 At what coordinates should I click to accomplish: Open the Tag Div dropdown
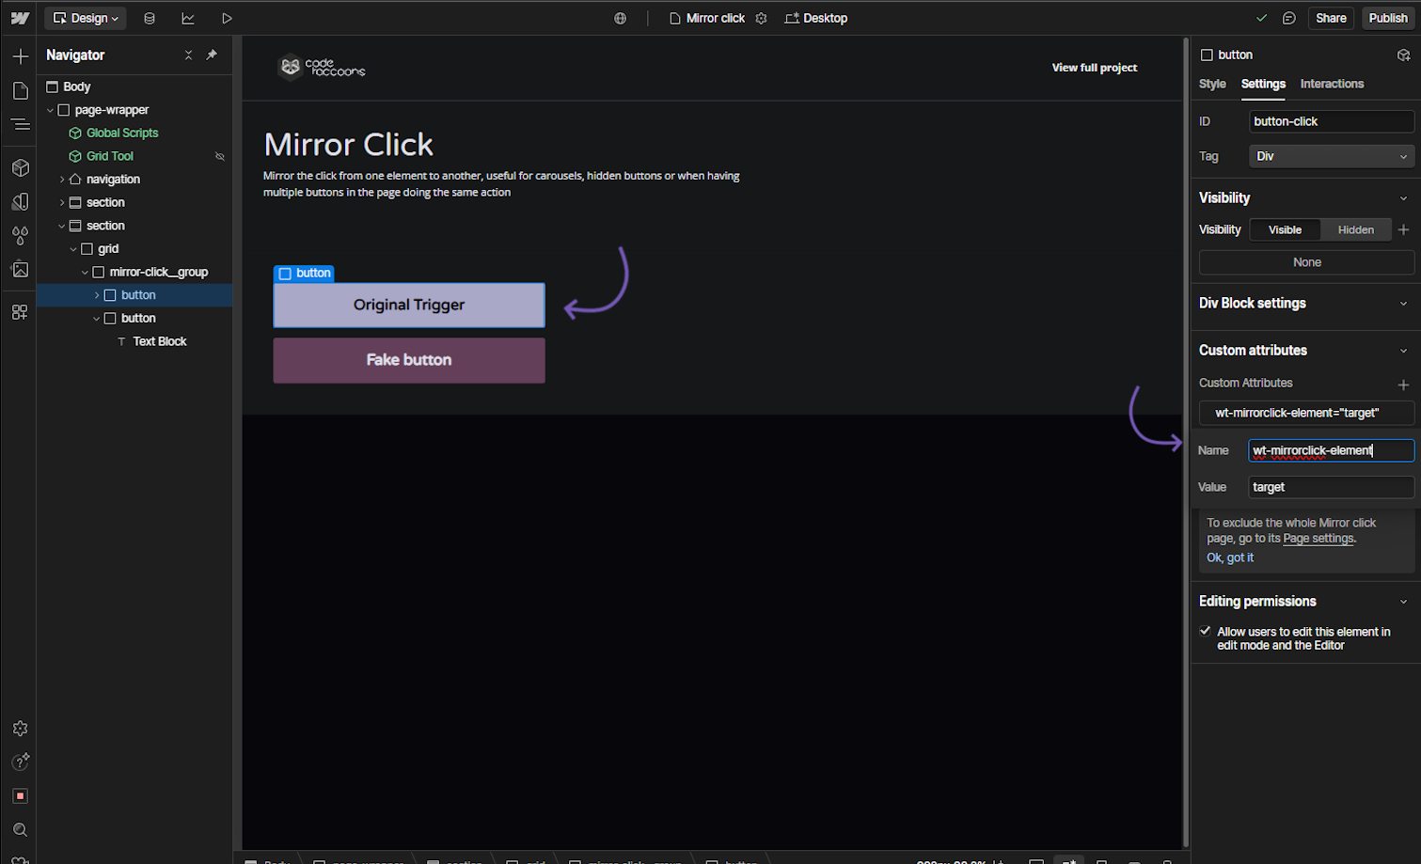1331,156
